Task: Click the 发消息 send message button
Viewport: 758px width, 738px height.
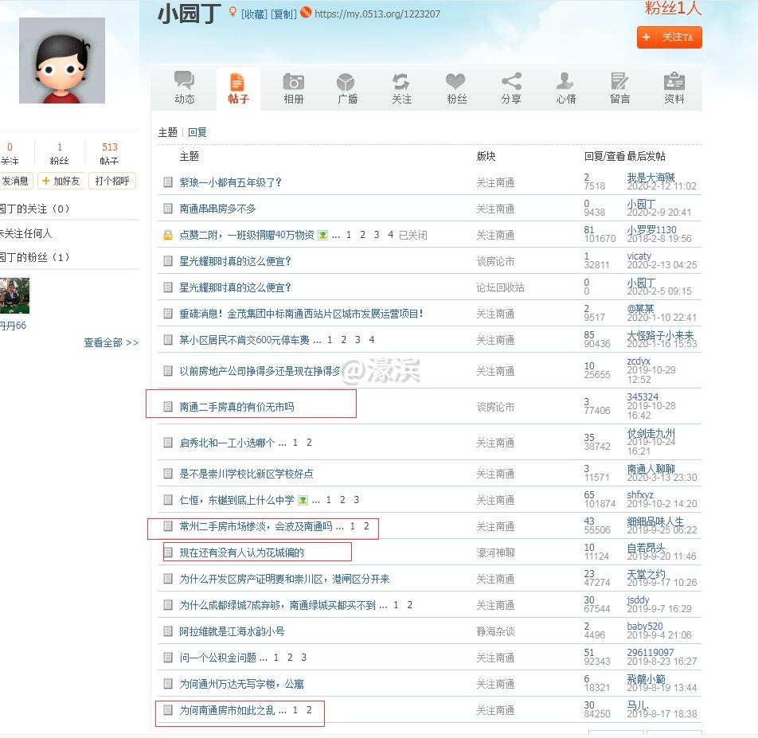Action: tap(14, 181)
